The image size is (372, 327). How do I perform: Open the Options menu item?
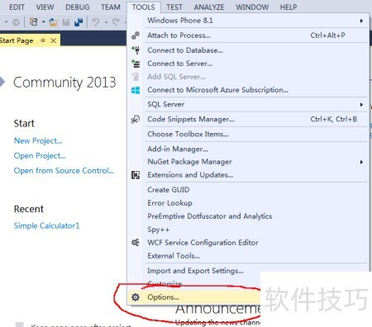[x=194, y=297]
